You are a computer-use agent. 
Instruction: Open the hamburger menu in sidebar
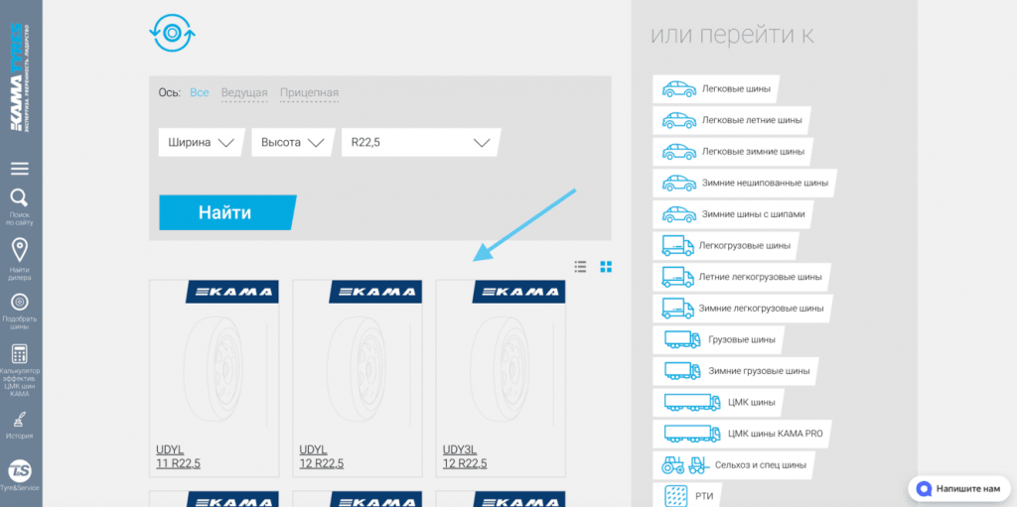tap(20, 169)
